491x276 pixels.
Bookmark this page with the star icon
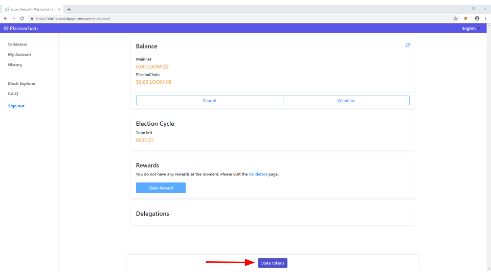[x=455, y=18]
